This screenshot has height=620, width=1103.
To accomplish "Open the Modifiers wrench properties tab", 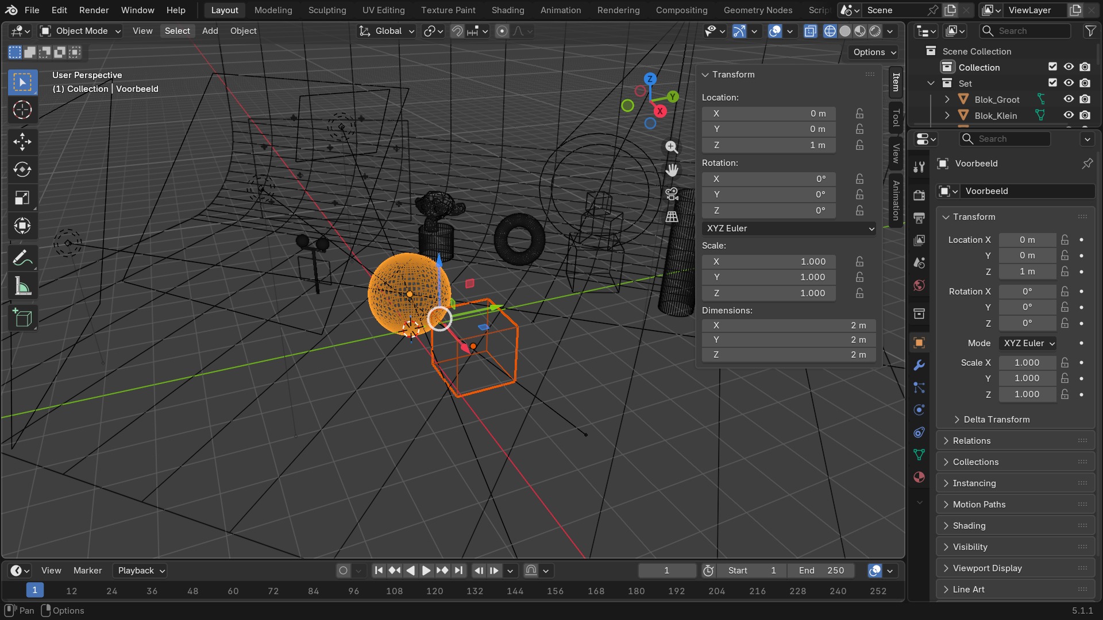I will 919,365.
